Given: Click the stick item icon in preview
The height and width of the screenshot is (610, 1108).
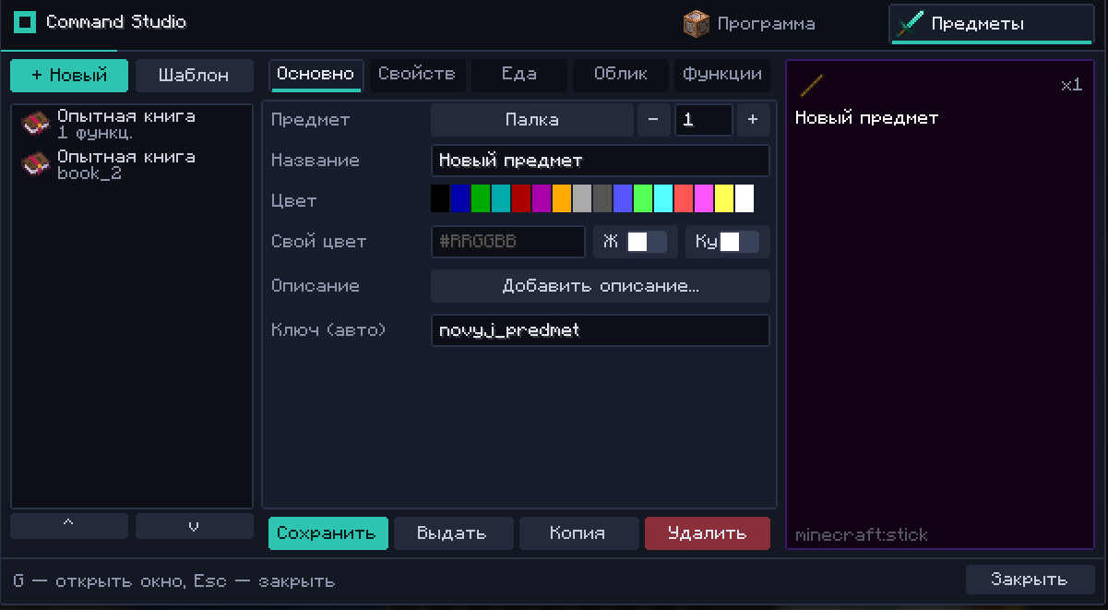Looking at the screenshot, I should tap(811, 86).
